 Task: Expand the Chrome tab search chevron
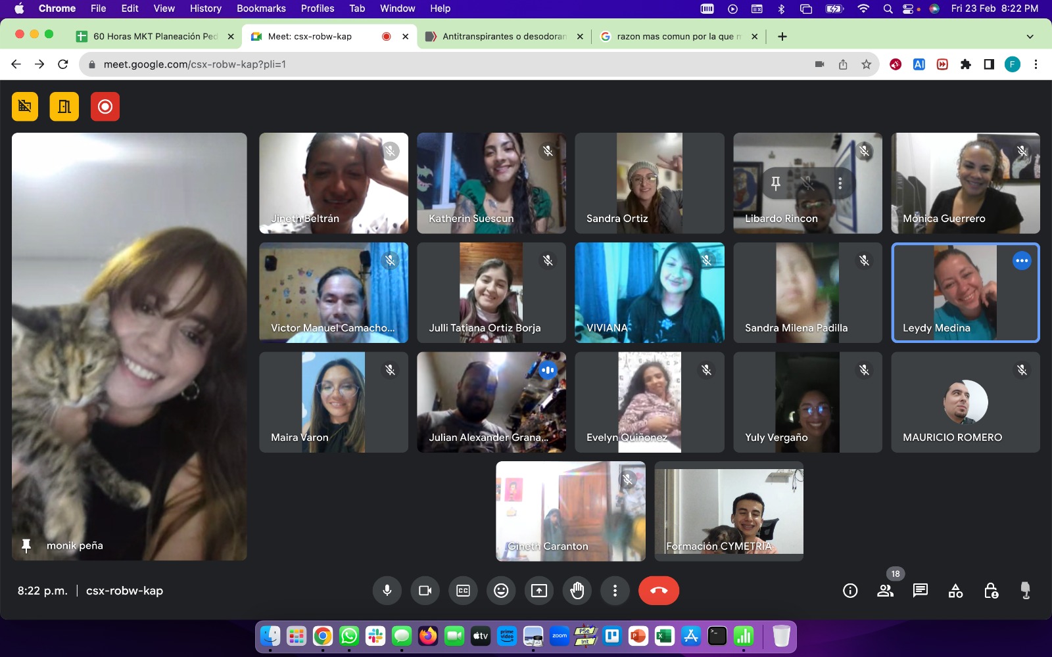1030,37
